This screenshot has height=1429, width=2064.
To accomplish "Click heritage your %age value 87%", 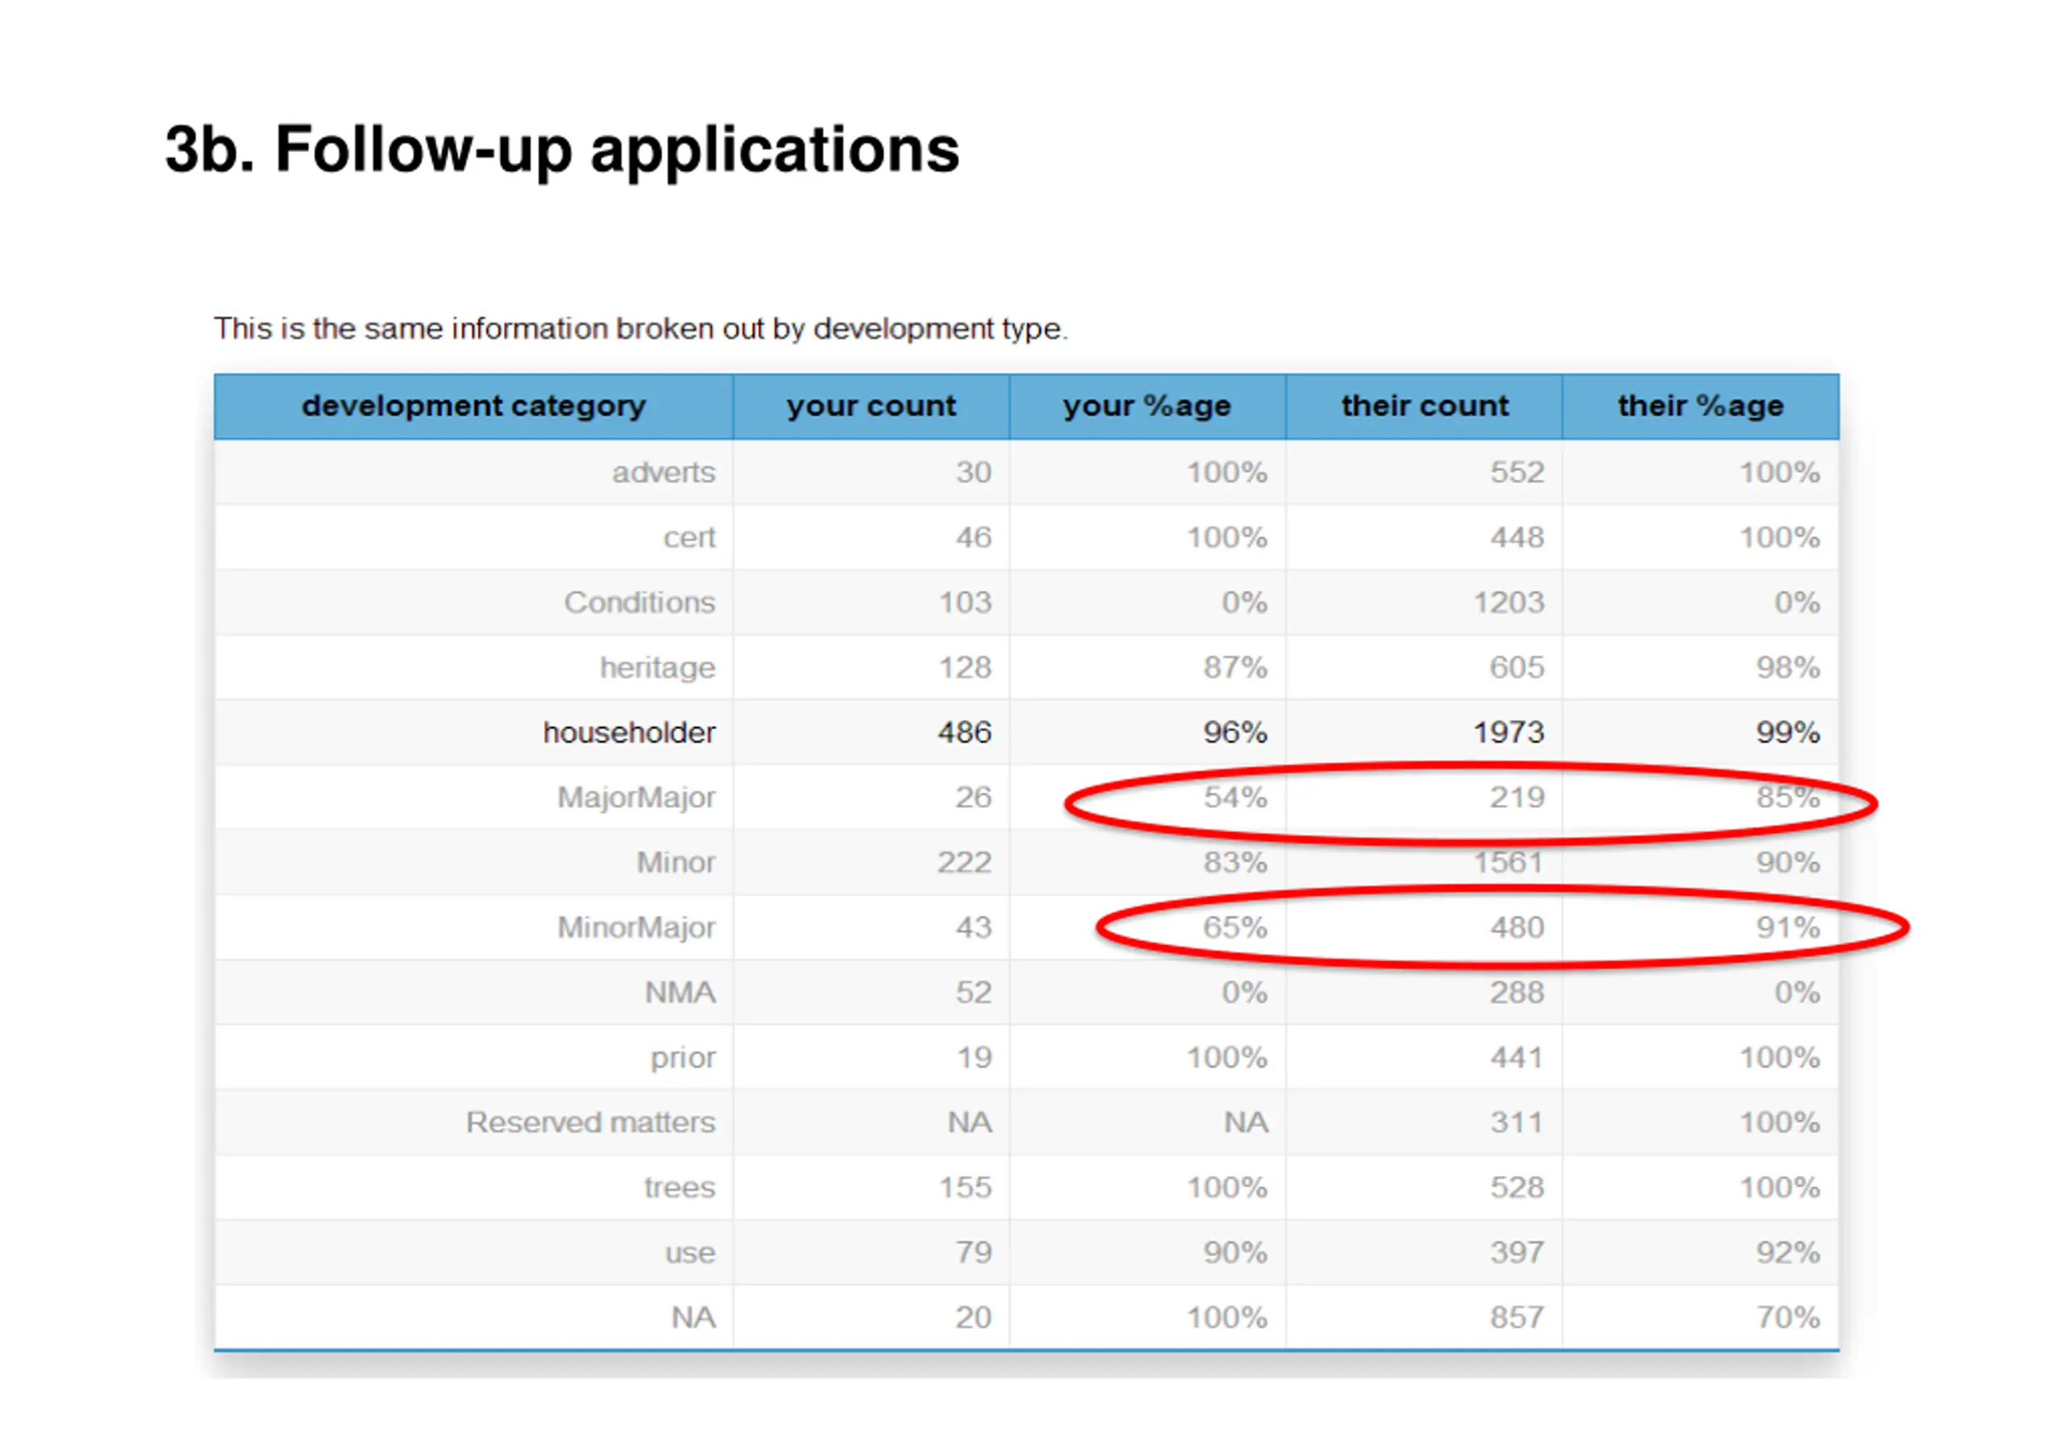I will pyautogui.click(x=1234, y=667).
